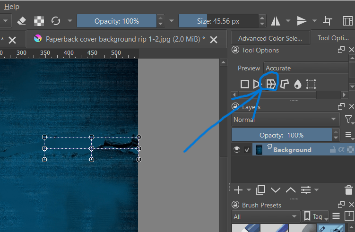
Task: Expand the All brush preset filter dropdown
Action: pyautogui.click(x=266, y=217)
